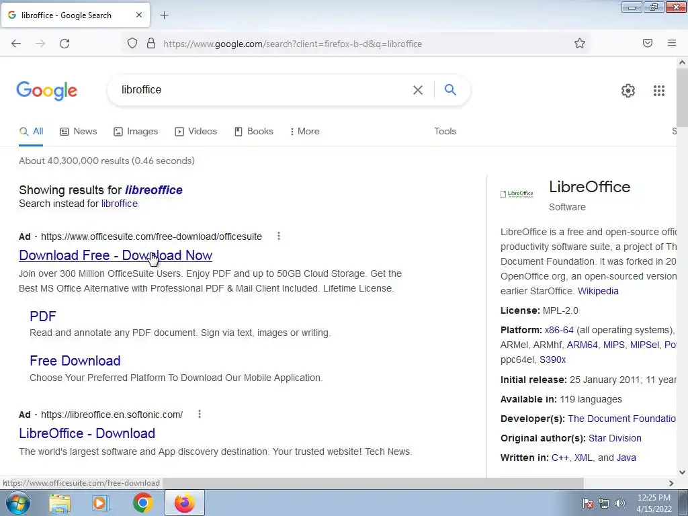
Task: Switch to News results tab
Action: (x=78, y=131)
